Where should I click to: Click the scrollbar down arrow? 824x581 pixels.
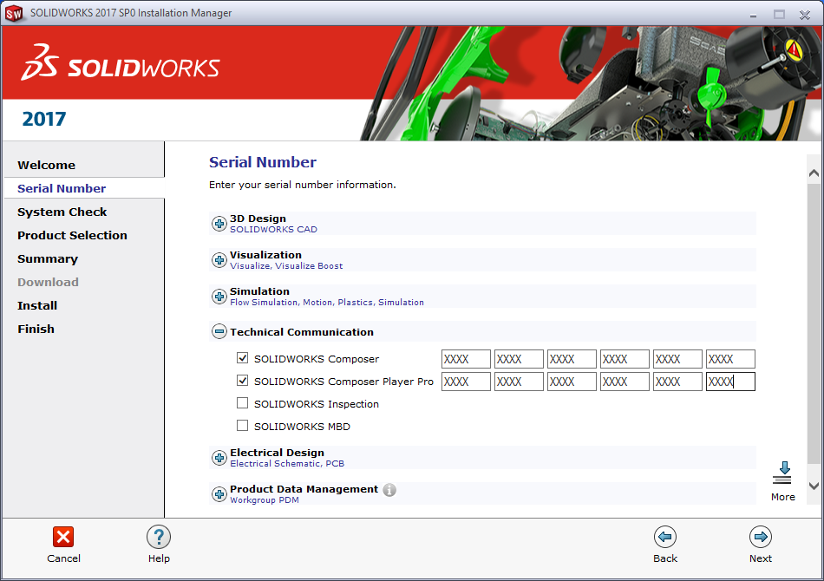coord(814,486)
